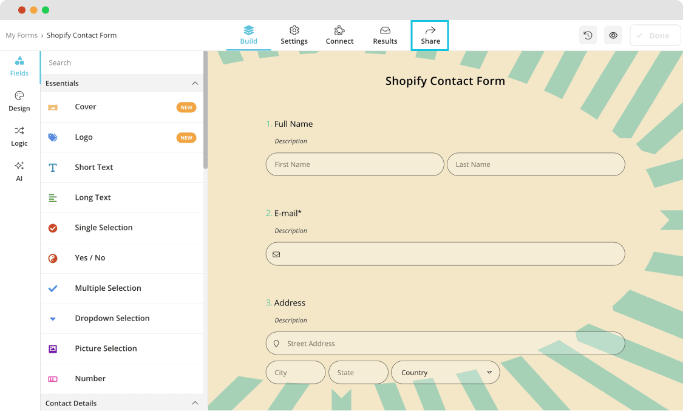Edit the Full Name description text
This screenshot has width=683, height=411.
coord(291,141)
